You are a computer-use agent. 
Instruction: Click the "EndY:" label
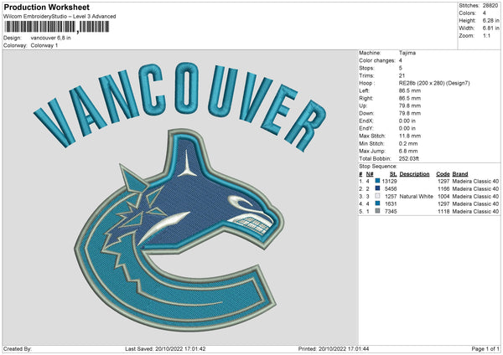point(366,128)
